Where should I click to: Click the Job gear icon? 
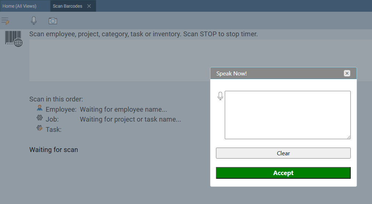coord(40,118)
